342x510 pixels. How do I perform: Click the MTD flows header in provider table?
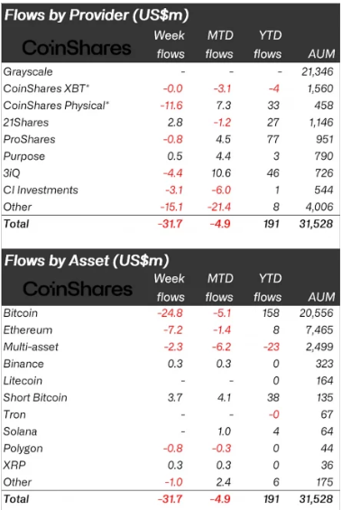point(219,44)
